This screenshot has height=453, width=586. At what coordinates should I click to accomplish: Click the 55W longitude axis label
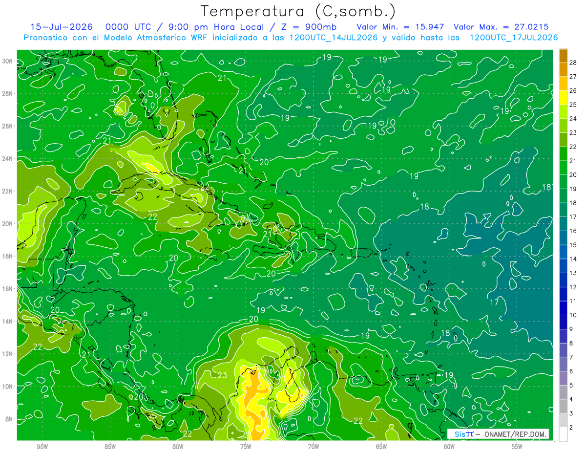click(517, 447)
